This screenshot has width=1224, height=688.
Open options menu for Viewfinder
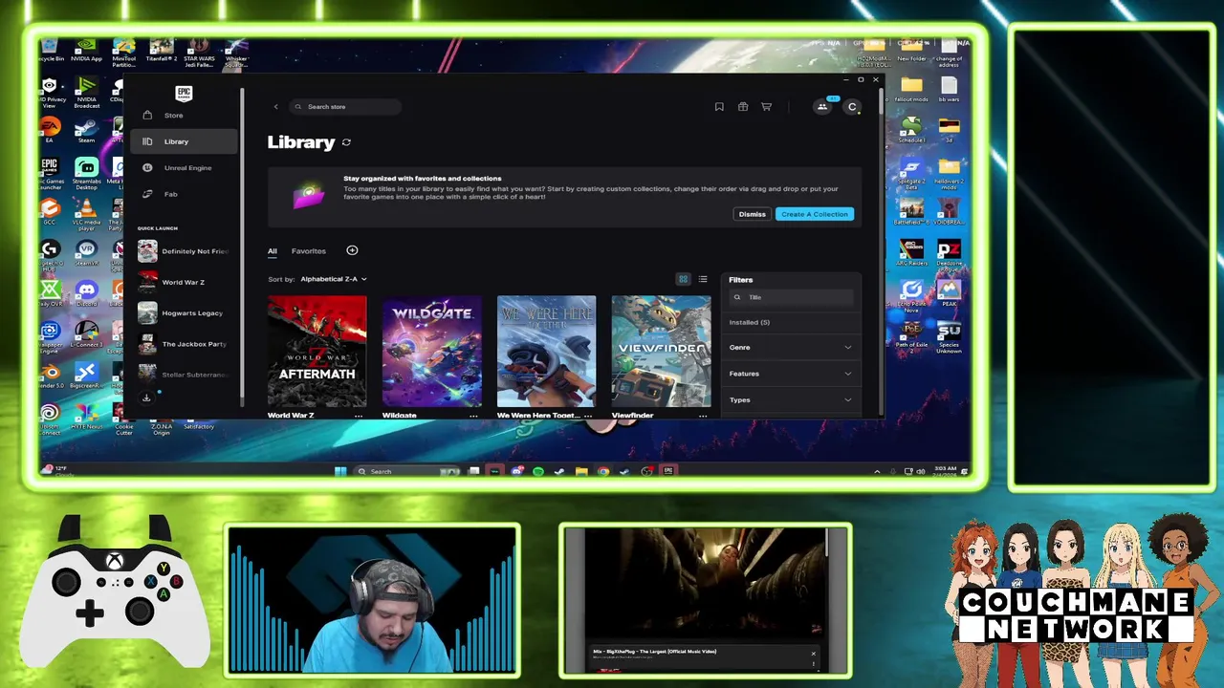(x=703, y=416)
